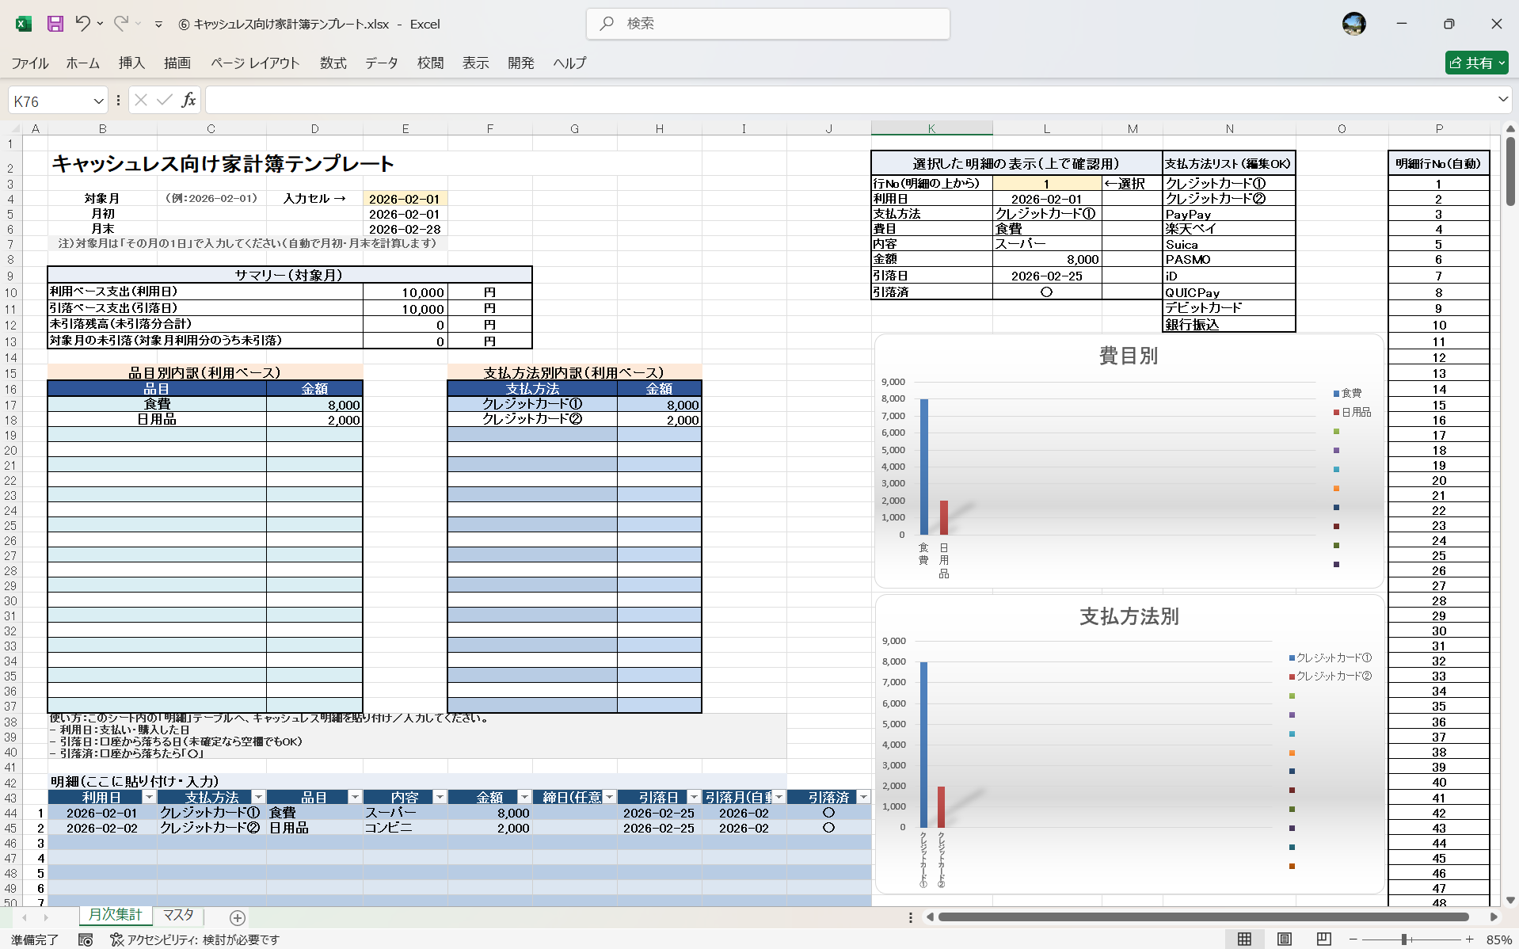Click the Excel application icon
1519x949 pixels.
click(23, 24)
